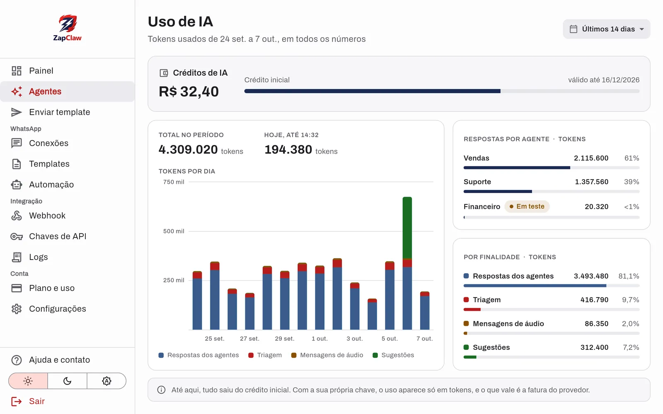Open Chaves de API link
The width and height of the screenshot is (663, 414).
click(68, 236)
